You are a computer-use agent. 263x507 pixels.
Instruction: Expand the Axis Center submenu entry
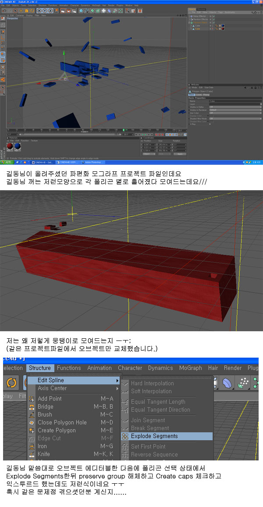click(x=73, y=388)
